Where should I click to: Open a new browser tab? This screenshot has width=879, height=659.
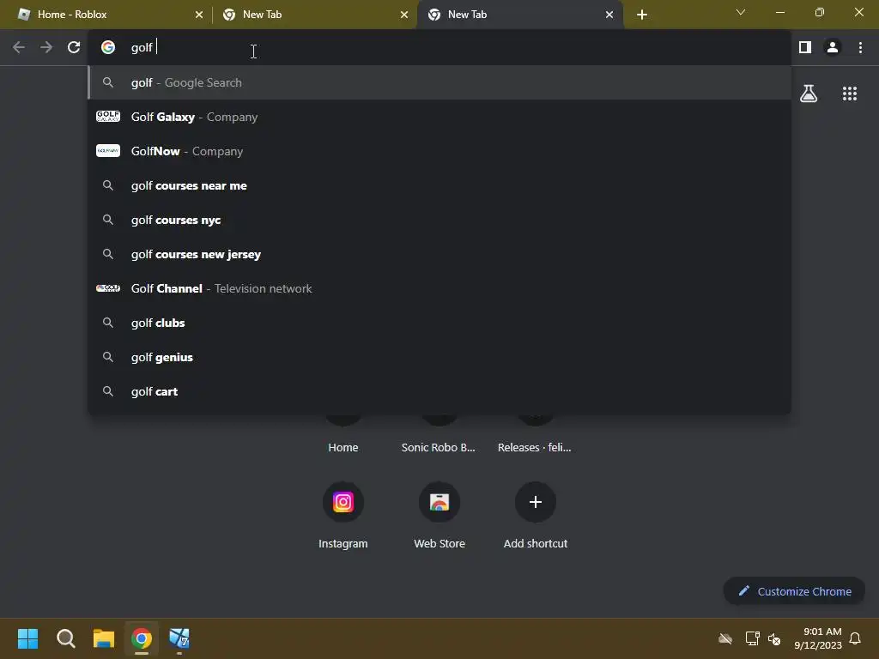pos(642,15)
